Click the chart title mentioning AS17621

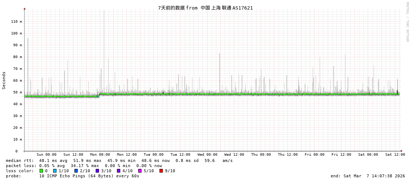205,8
